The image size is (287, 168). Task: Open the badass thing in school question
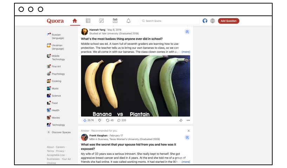pos(122,39)
